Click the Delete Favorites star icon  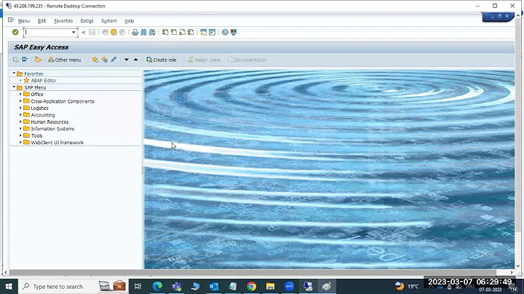click(x=105, y=60)
